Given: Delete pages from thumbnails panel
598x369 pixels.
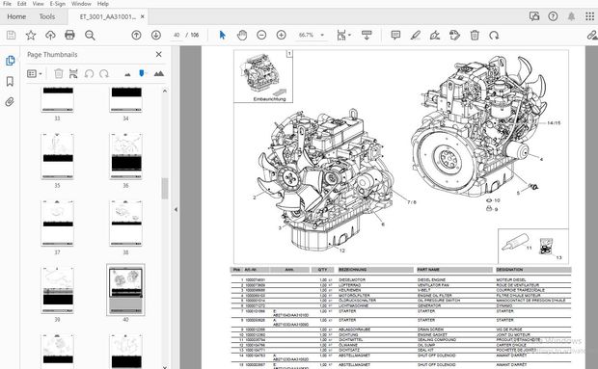Looking at the screenshot, I should [x=58, y=73].
